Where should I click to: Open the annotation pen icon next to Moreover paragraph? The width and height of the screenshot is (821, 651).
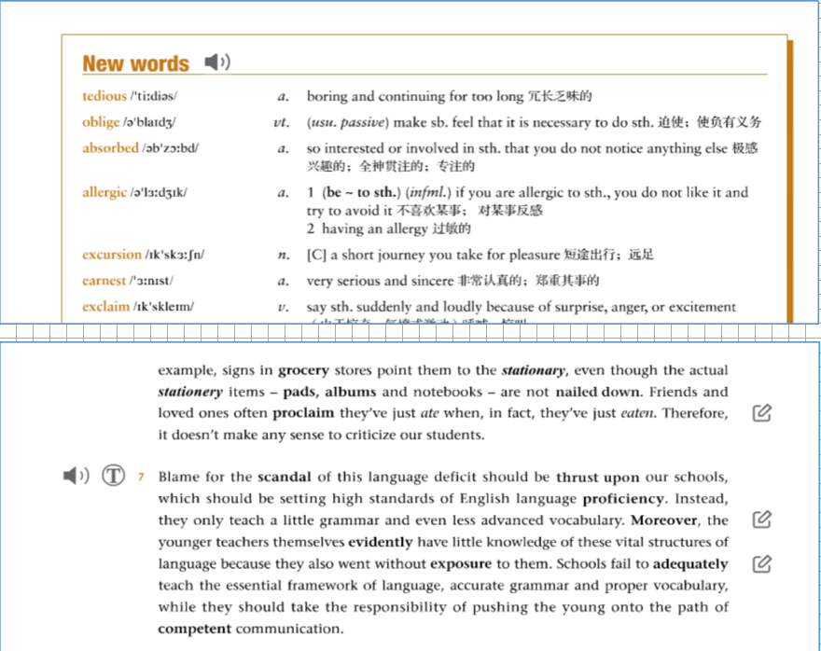(760, 519)
